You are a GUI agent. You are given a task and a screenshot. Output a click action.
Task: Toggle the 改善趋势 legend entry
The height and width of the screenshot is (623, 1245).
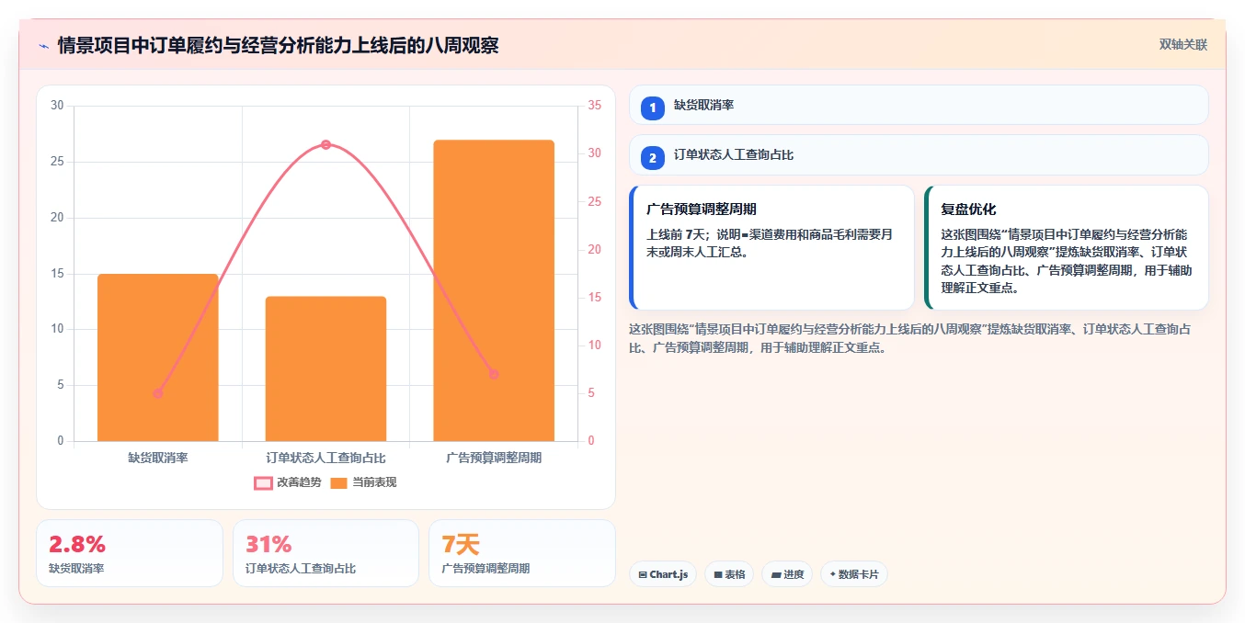pos(288,482)
